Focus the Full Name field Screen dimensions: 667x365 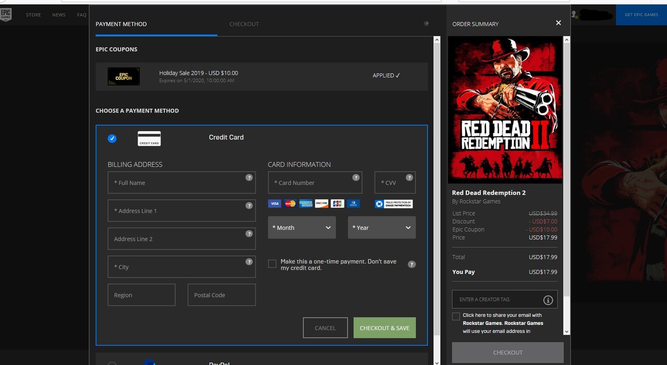point(181,183)
